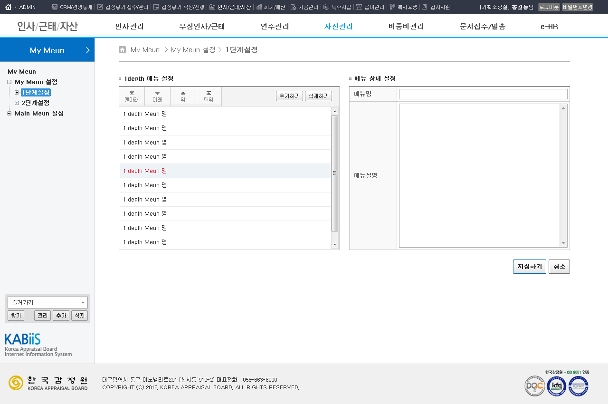Click the 삭제하기 button
This screenshot has height=404, width=608.
[318, 96]
